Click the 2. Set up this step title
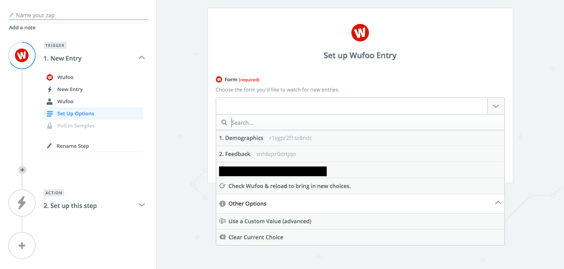The height and width of the screenshot is (269, 564). pyautogui.click(x=70, y=206)
